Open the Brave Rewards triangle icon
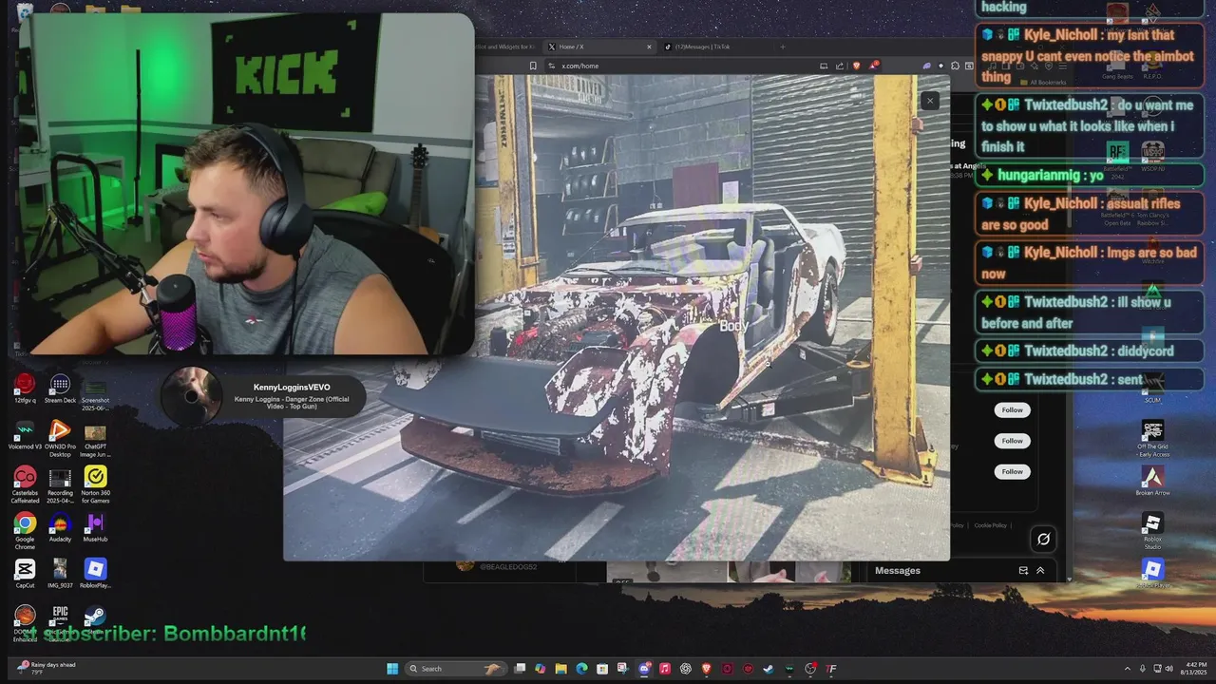This screenshot has width=1216, height=684. coord(873,66)
